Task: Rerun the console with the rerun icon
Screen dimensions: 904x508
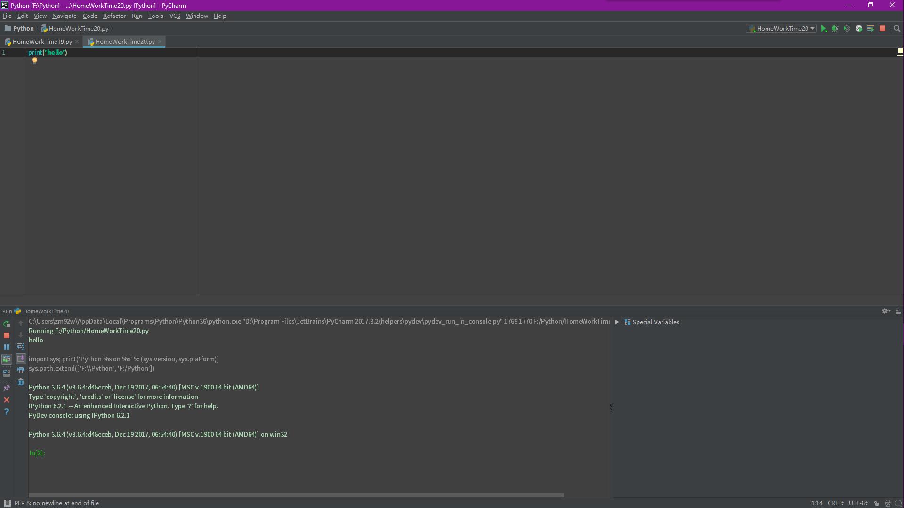Action: (7, 324)
